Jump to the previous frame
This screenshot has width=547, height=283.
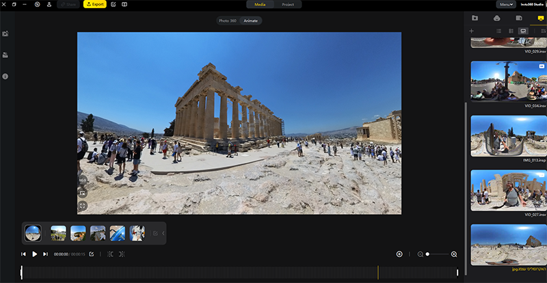click(23, 254)
